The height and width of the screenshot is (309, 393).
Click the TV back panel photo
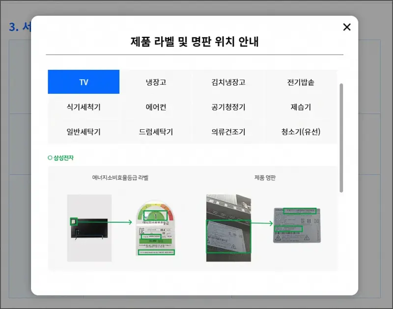228,228
